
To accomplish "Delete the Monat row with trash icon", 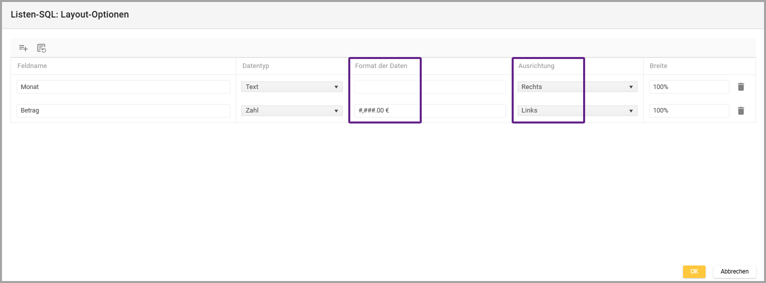I will coord(741,87).
